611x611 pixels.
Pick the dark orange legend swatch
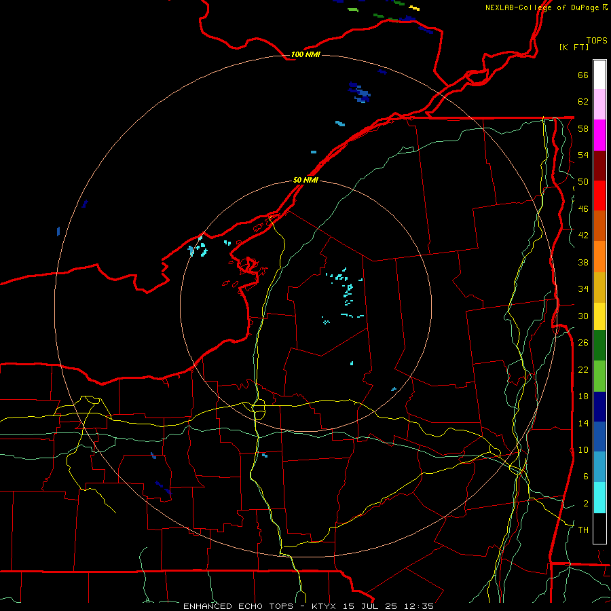tap(599, 225)
